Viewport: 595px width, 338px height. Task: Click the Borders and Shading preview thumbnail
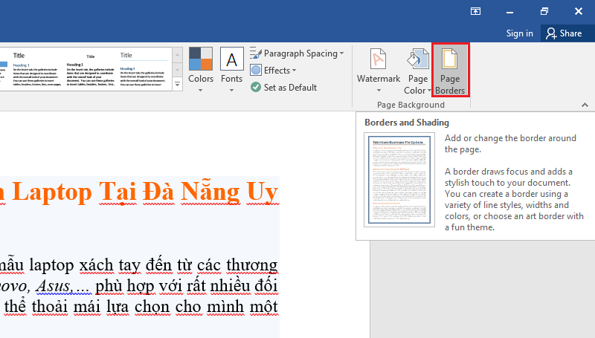coord(399,180)
